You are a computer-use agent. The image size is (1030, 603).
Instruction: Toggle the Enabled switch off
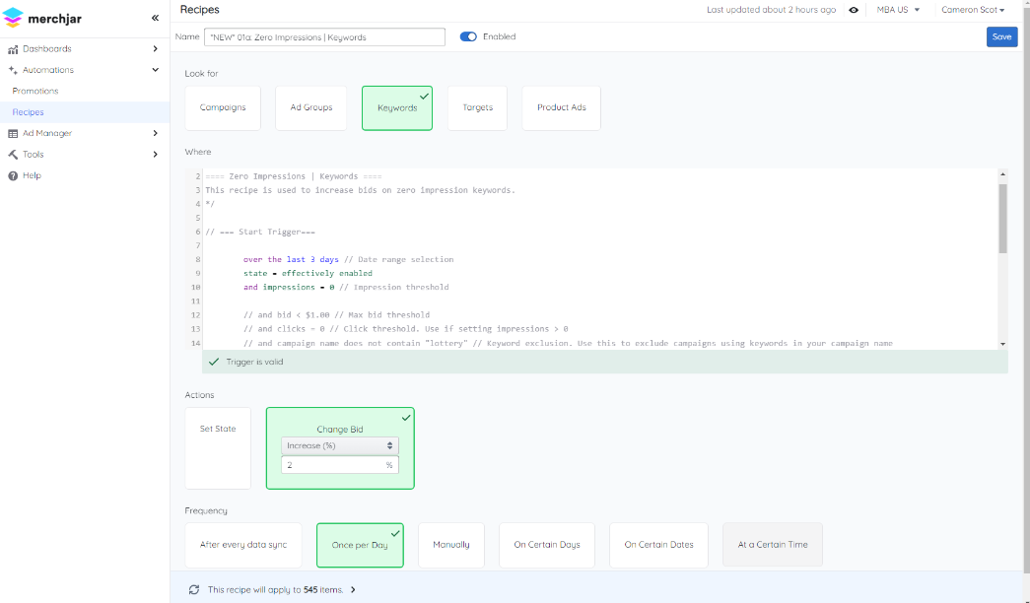coord(468,36)
